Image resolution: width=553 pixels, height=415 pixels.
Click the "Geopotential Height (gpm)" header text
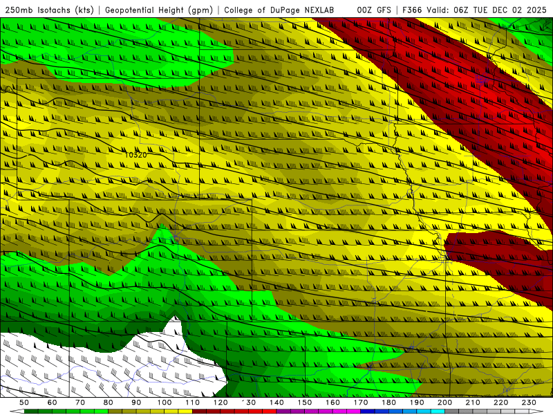tap(159, 10)
